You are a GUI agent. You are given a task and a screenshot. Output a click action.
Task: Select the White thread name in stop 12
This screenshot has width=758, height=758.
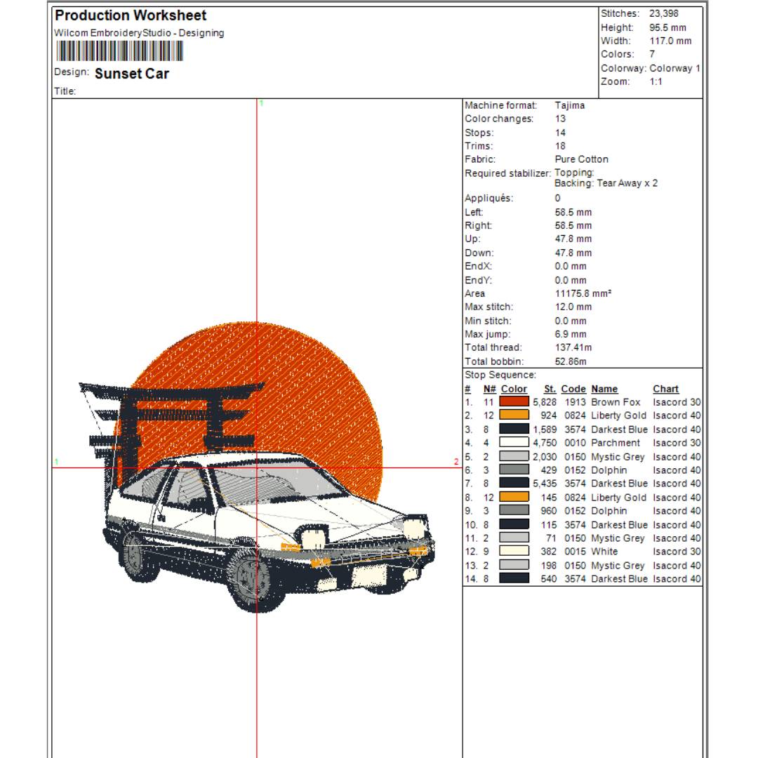(x=604, y=552)
